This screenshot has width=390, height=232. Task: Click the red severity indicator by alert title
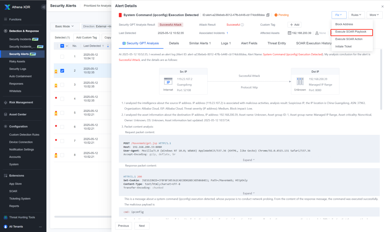(120, 15)
